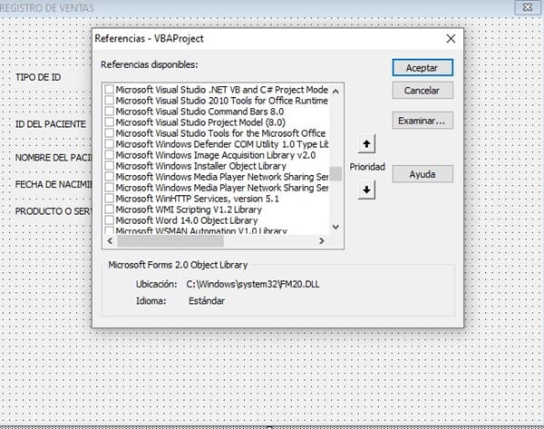This screenshot has width=544, height=429.
Task: Tick Microsoft Visual Studio Tools for the Microsoft Office
Action: click(110, 133)
